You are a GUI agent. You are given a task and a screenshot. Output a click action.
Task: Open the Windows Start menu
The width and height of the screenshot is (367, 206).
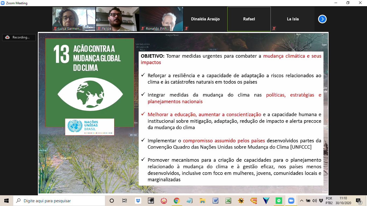tap(6, 201)
